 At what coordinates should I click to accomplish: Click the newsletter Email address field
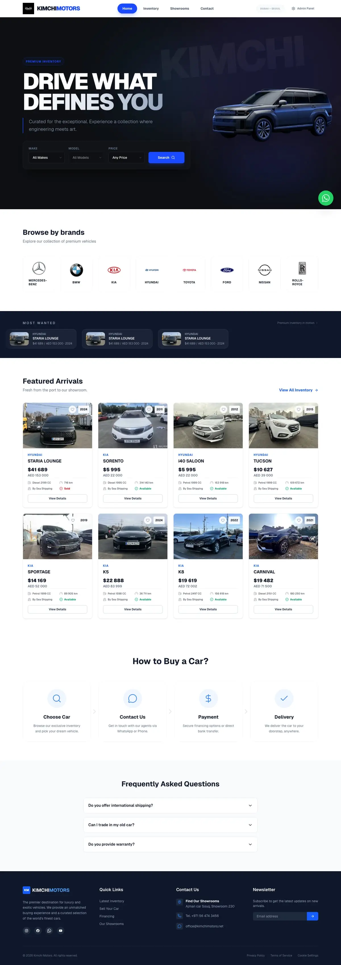pos(280,916)
